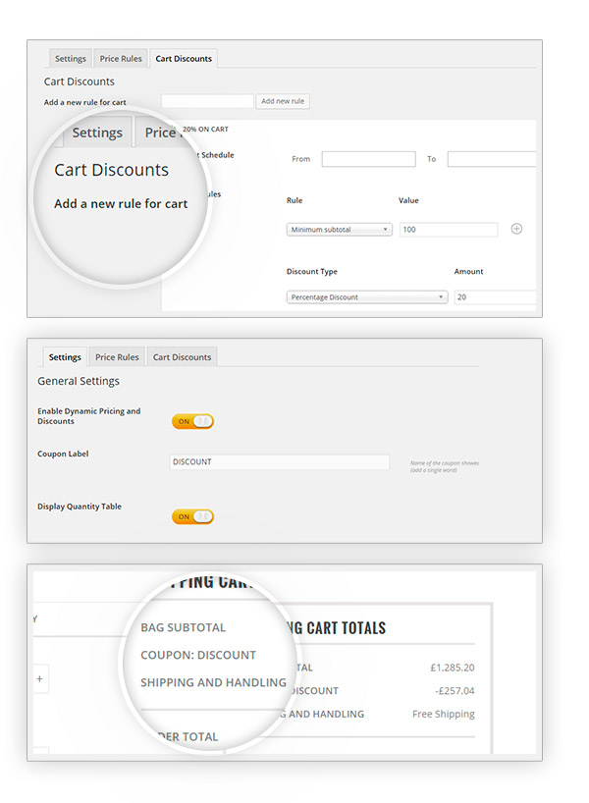Click the Amount field containing 20

(x=495, y=297)
